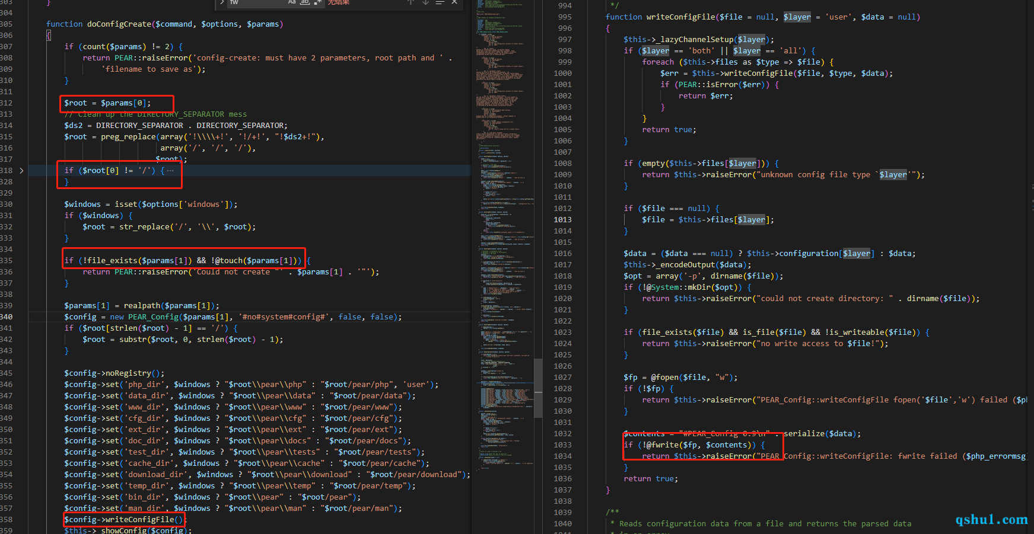Screen dimensions: 1034x534
Task: Click '$params[1] = realpath($params[1]);' line
Action: [x=142, y=306]
